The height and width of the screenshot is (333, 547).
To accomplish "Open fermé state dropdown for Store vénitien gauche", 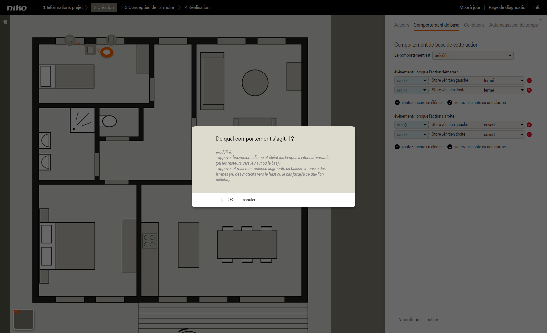I will (x=503, y=81).
